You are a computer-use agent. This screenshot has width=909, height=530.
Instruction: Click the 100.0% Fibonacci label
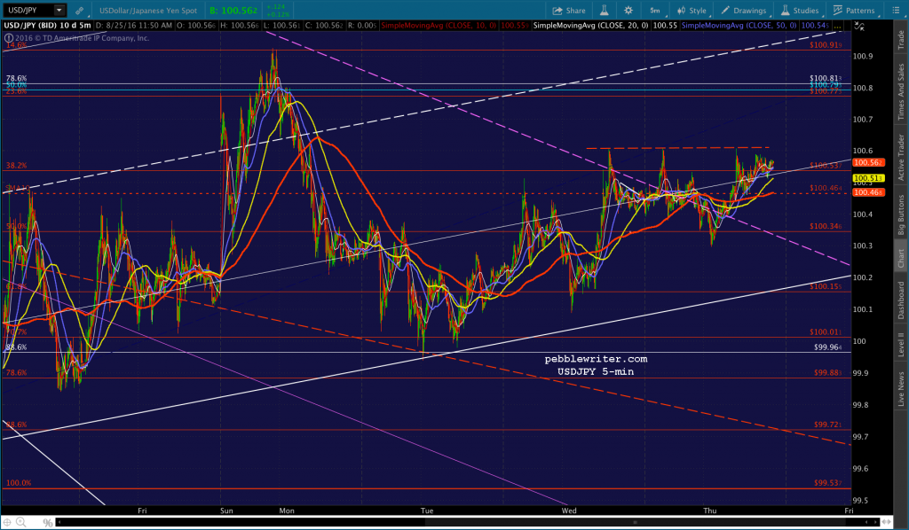point(19,482)
